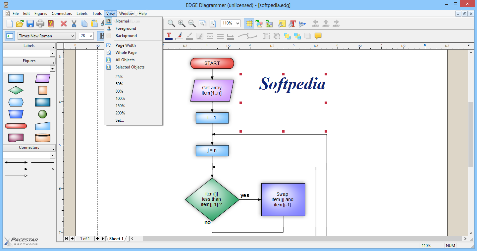Choose Normal in the View menu

pos(133,21)
